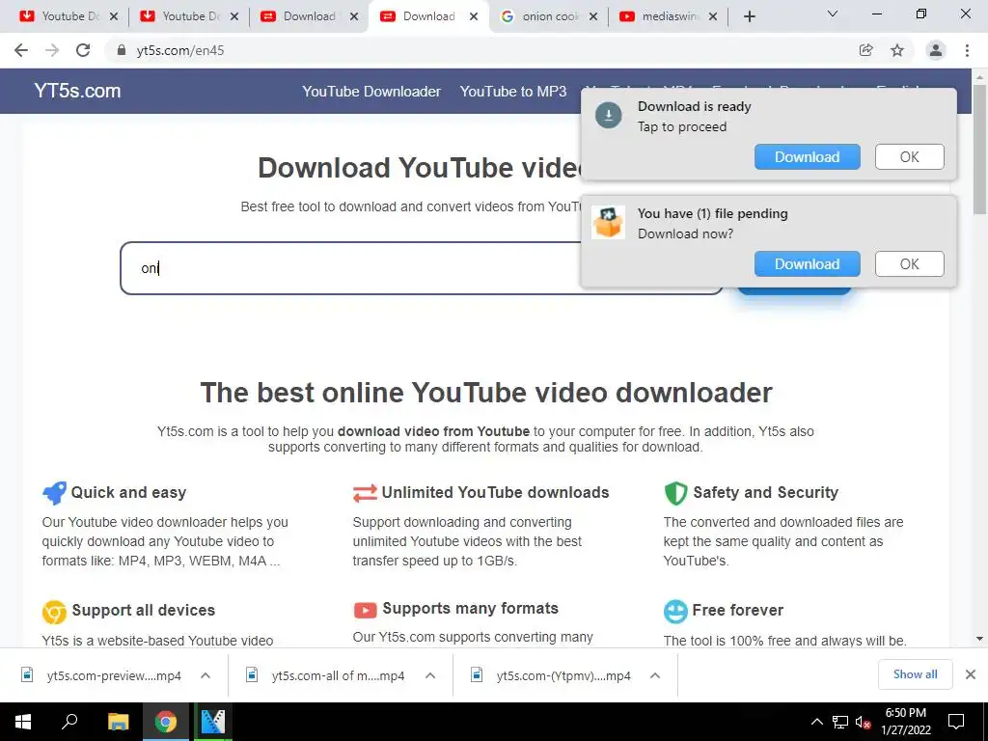Open a new tab with plus button
This screenshot has width=988, height=741.
tap(749, 16)
